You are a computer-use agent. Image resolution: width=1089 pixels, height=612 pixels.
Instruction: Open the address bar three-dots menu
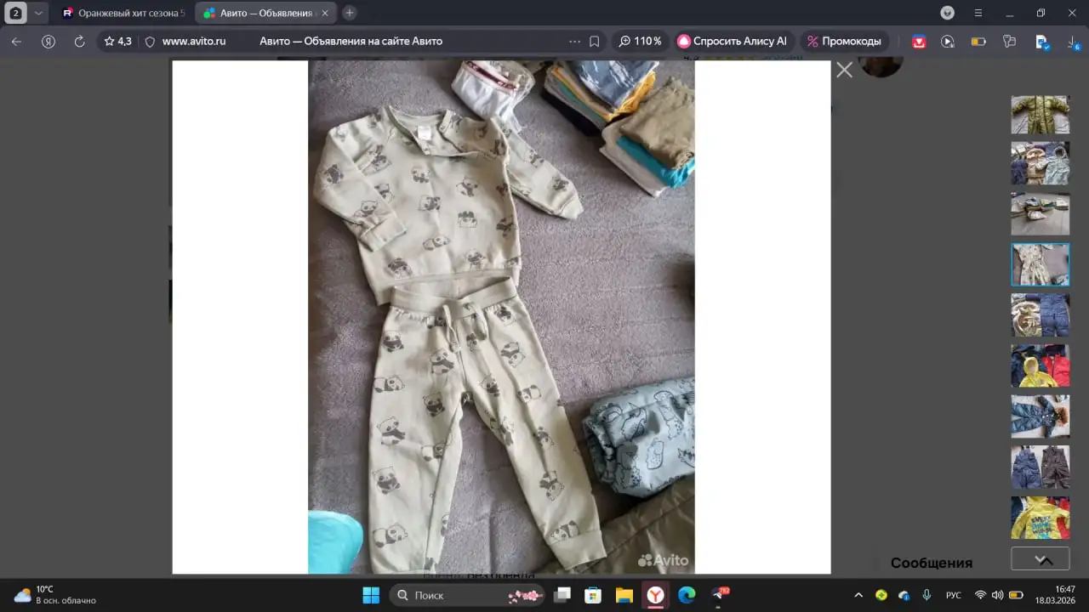coord(574,41)
